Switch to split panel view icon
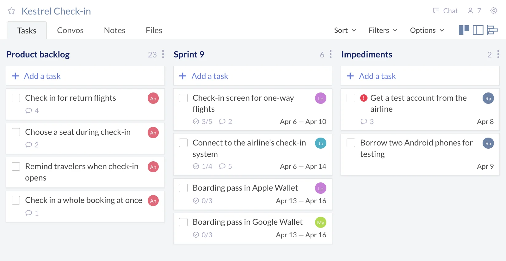506x261 pixels. click(478, 30)
